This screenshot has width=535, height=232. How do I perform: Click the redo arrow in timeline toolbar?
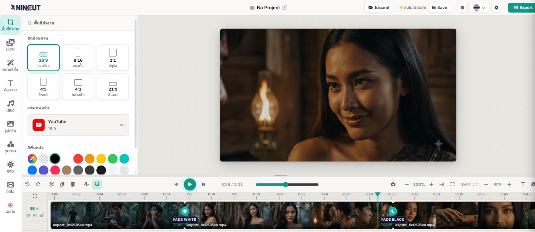click(x=38, y=184)
